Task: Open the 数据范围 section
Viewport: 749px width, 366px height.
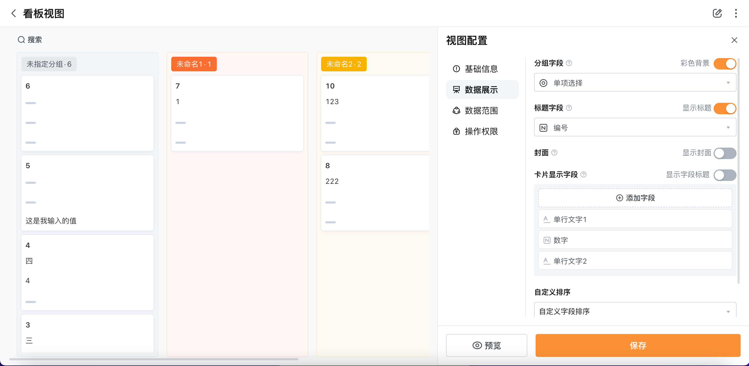Action: point(481,111)
